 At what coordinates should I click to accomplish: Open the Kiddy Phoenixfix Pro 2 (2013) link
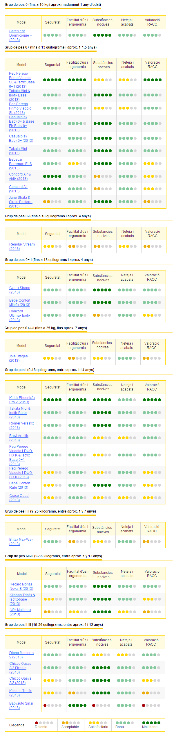coord(22,400)
